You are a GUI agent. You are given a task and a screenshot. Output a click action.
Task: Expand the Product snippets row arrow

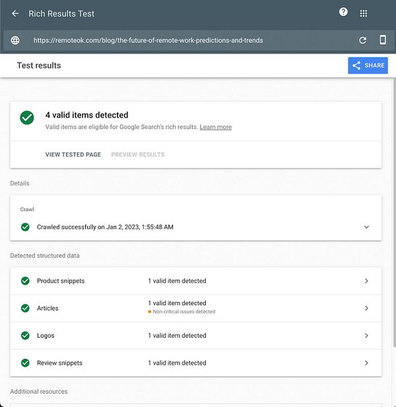pos(367,281)
